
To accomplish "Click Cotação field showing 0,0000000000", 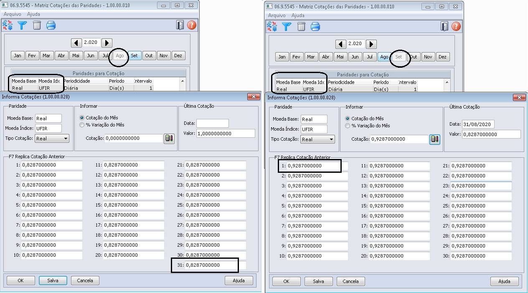I will (x=133, y=138).
